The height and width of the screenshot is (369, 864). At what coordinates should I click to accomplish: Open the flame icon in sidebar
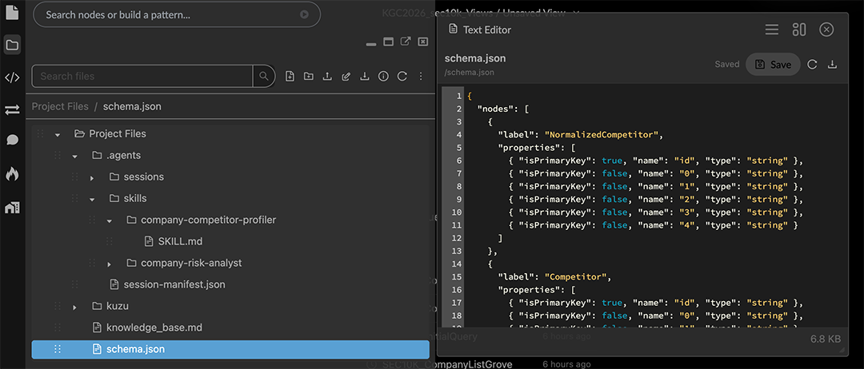click(12, 174)
